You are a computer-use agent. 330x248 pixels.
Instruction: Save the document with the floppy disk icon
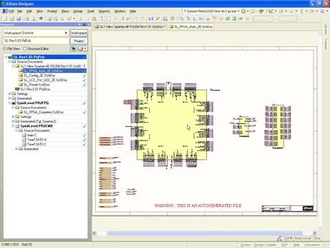coord(19,19)
